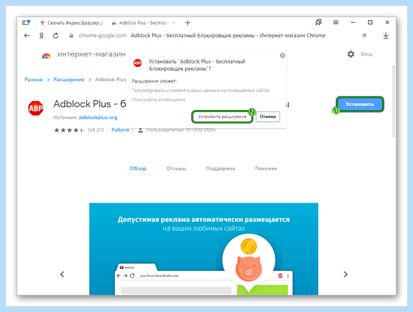The height and width of the screenshot is (312, 413).
Task: Click the ABP icon in the dialog
Action: pos(138,63)
